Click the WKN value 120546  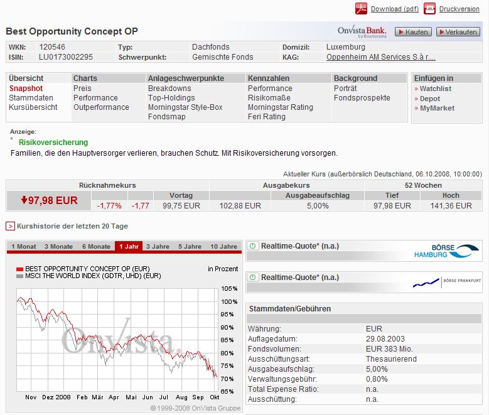52,47
